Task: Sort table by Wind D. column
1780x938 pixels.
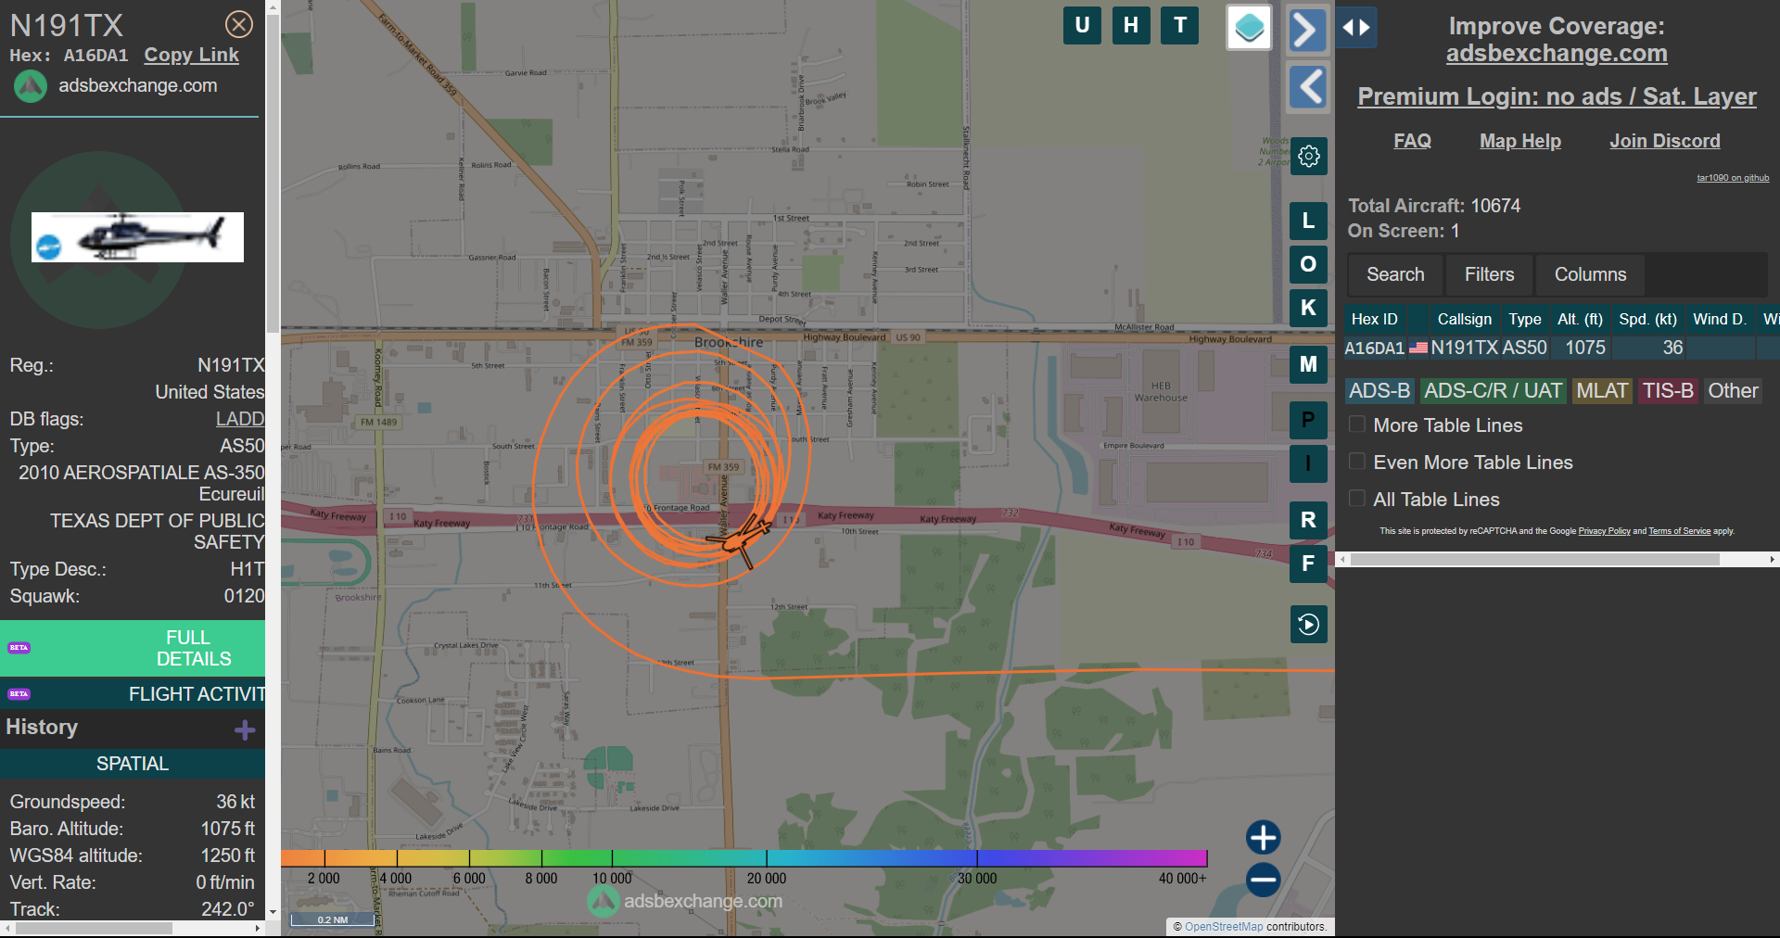Action: (x=1720, y=319)
